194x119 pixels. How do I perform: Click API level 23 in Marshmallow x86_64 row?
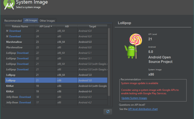pyautogui.click(x=37, y=42)
